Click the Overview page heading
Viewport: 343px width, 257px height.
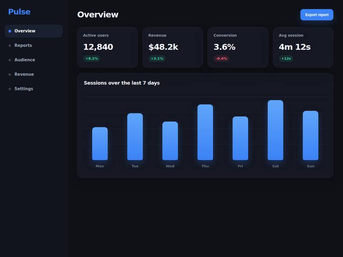point(98,14)
